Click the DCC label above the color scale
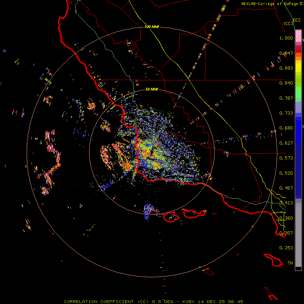304x304 pixels. 297,20
